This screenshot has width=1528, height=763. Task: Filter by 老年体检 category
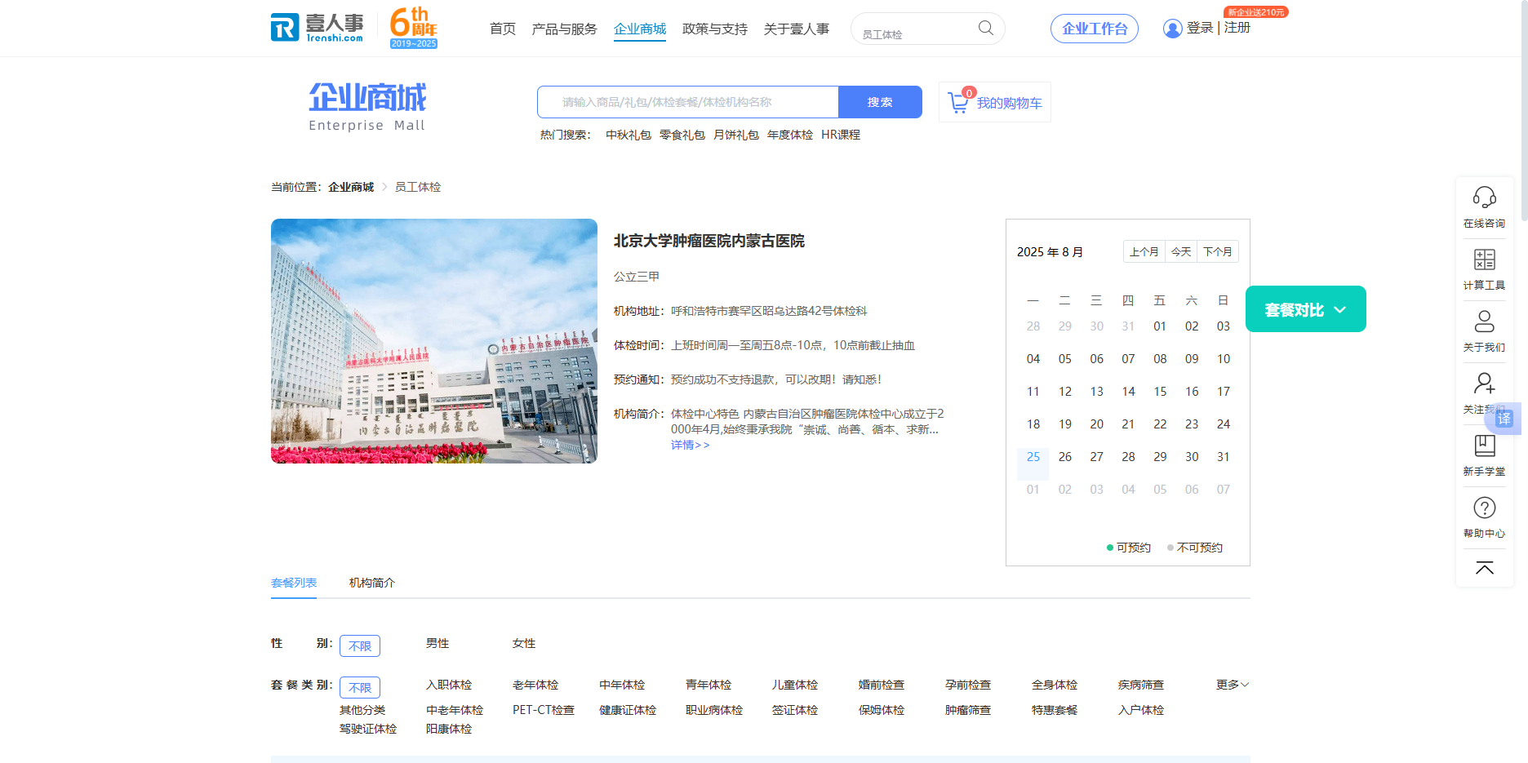pyautogui.click(x=535, y=685)
